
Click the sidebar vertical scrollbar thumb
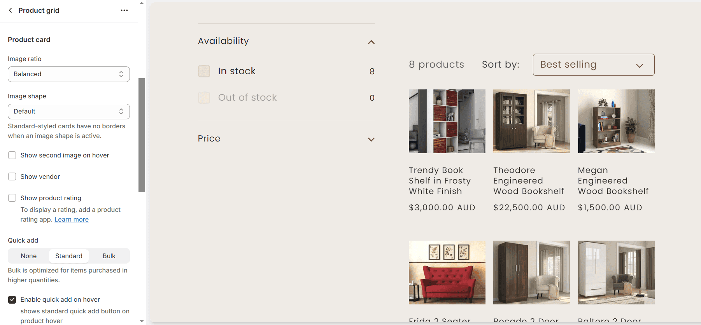click(142, 135)
